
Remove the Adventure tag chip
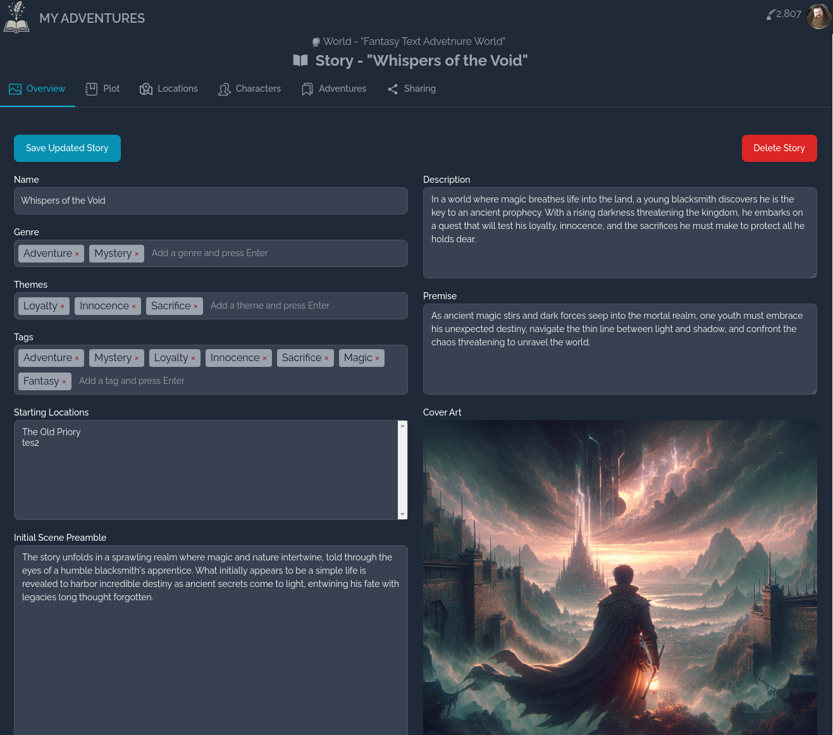77,358
